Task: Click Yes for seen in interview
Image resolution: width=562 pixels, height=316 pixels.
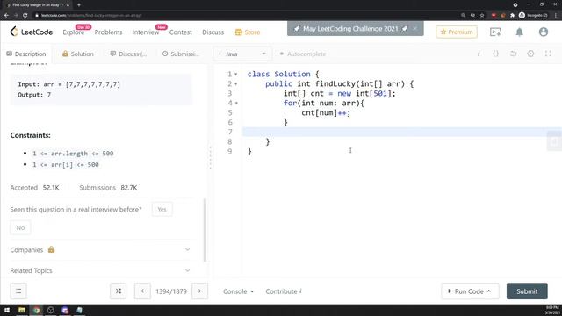Action: pos(162,209)
